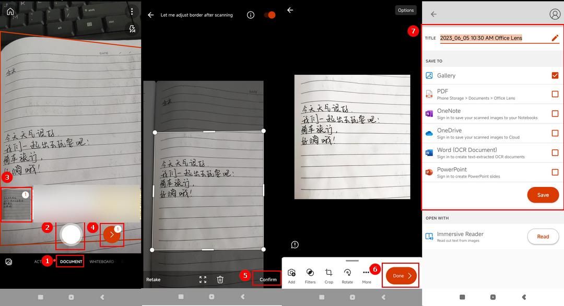Enable the camera flash
Screen dimensions: 564x306
[132, 28]
